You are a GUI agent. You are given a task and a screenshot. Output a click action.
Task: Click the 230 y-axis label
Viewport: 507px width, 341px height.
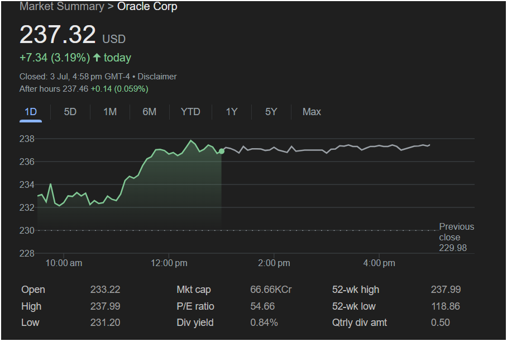27,230
